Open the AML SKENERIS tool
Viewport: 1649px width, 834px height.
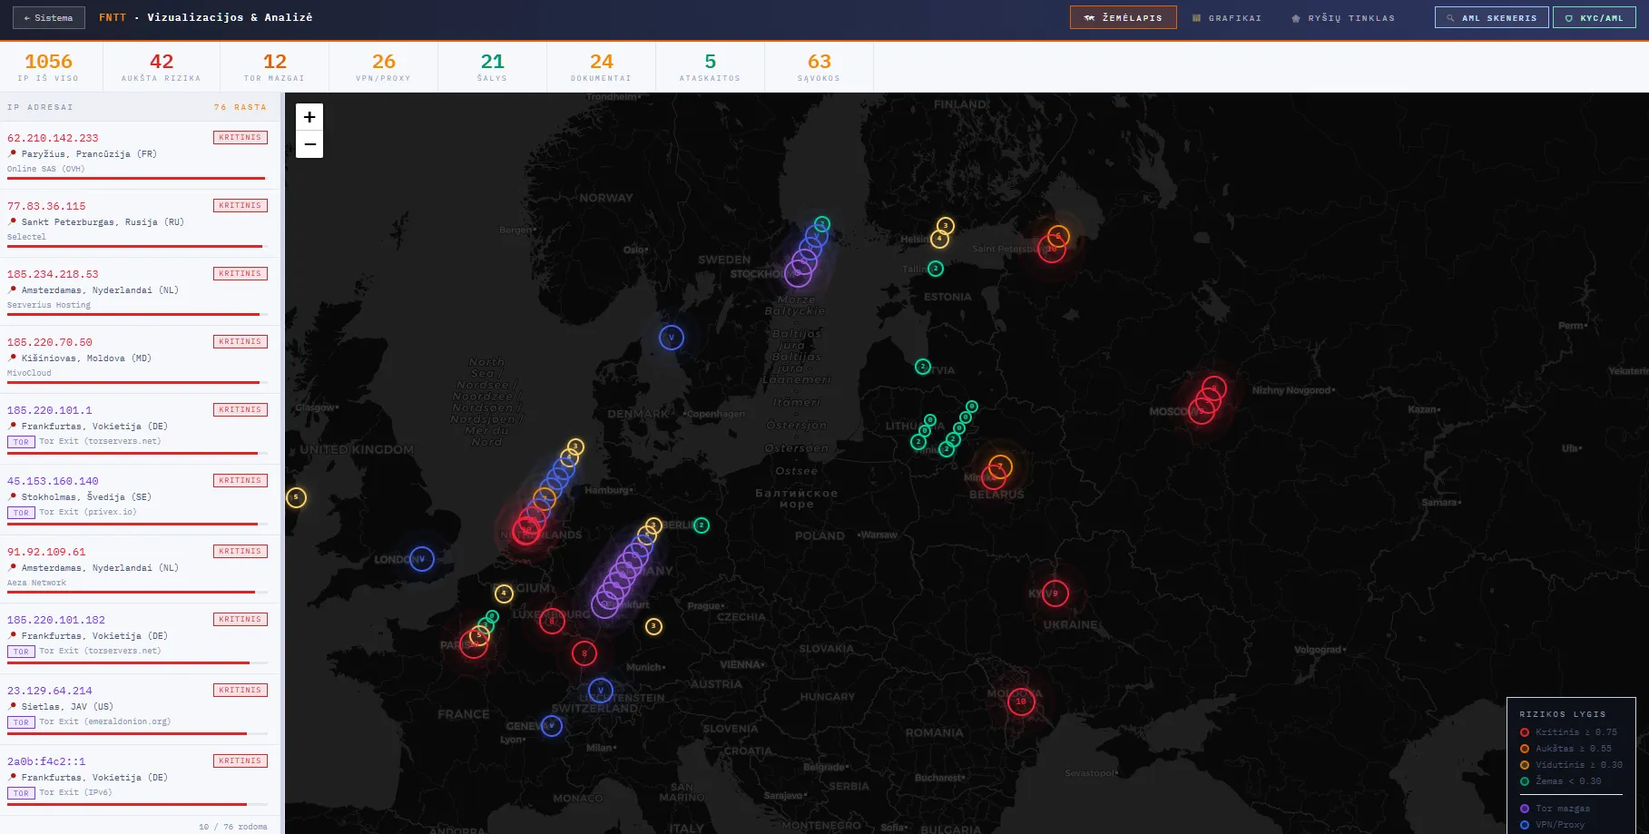pos(1491,18)
